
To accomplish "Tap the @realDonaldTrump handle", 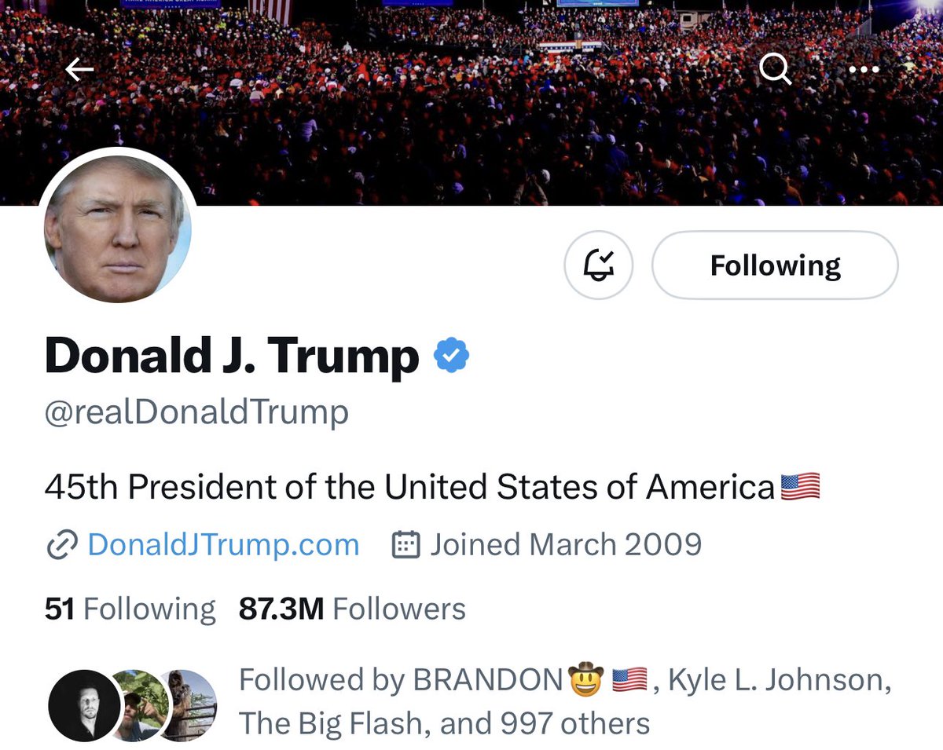I will coord(196,412).
